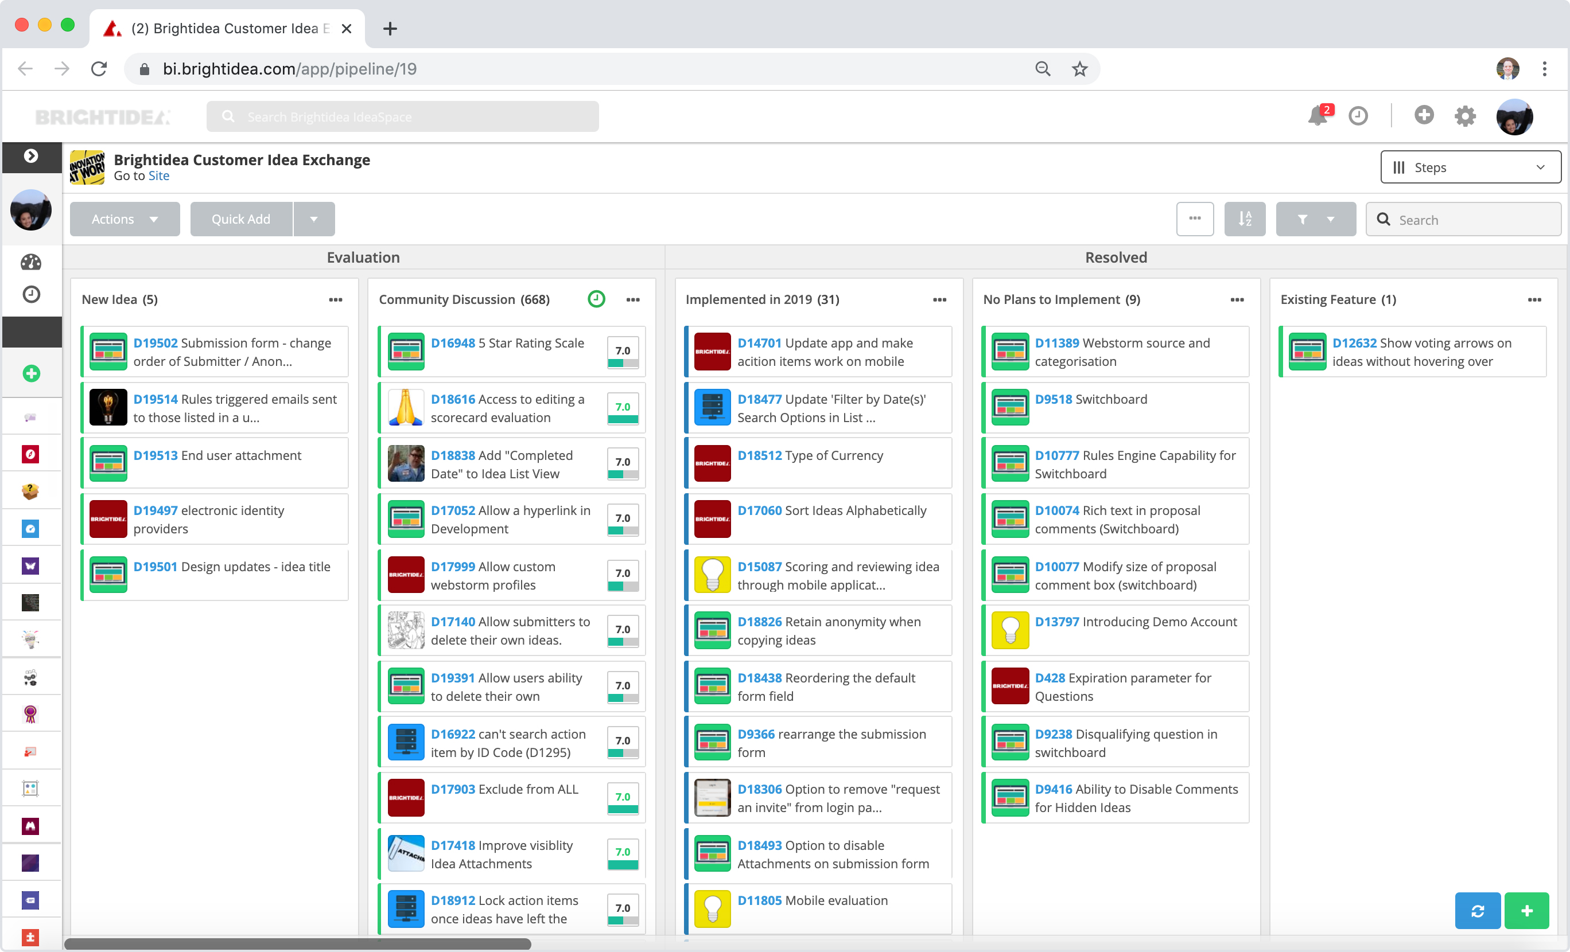Viewport: 1570px width, 952px height.
Task: Open idea D14701 Update app
Action: point(818,352)
